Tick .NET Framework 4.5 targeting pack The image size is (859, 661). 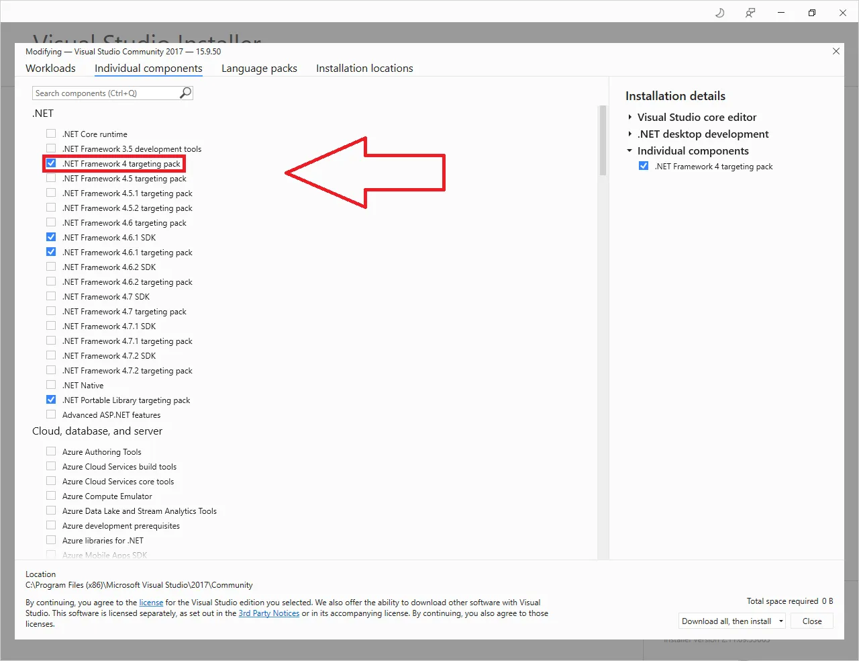(x=51, y=178)
